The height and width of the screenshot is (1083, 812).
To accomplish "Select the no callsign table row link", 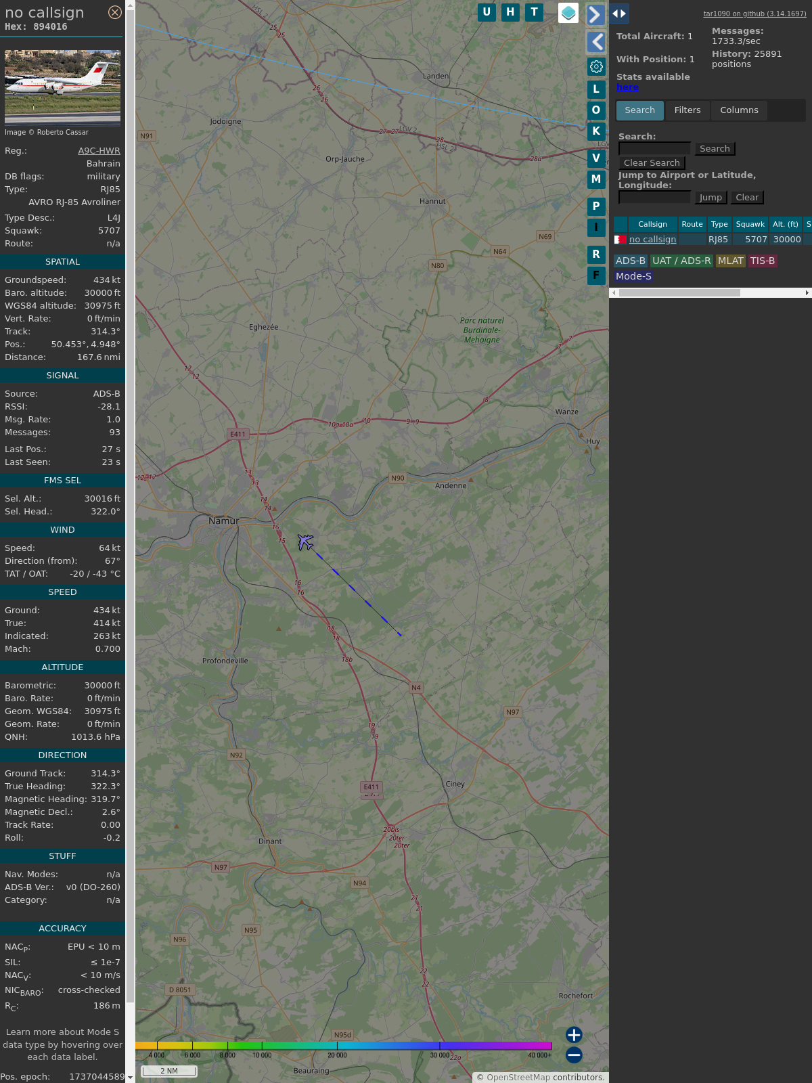I will (x=652, y=240).
